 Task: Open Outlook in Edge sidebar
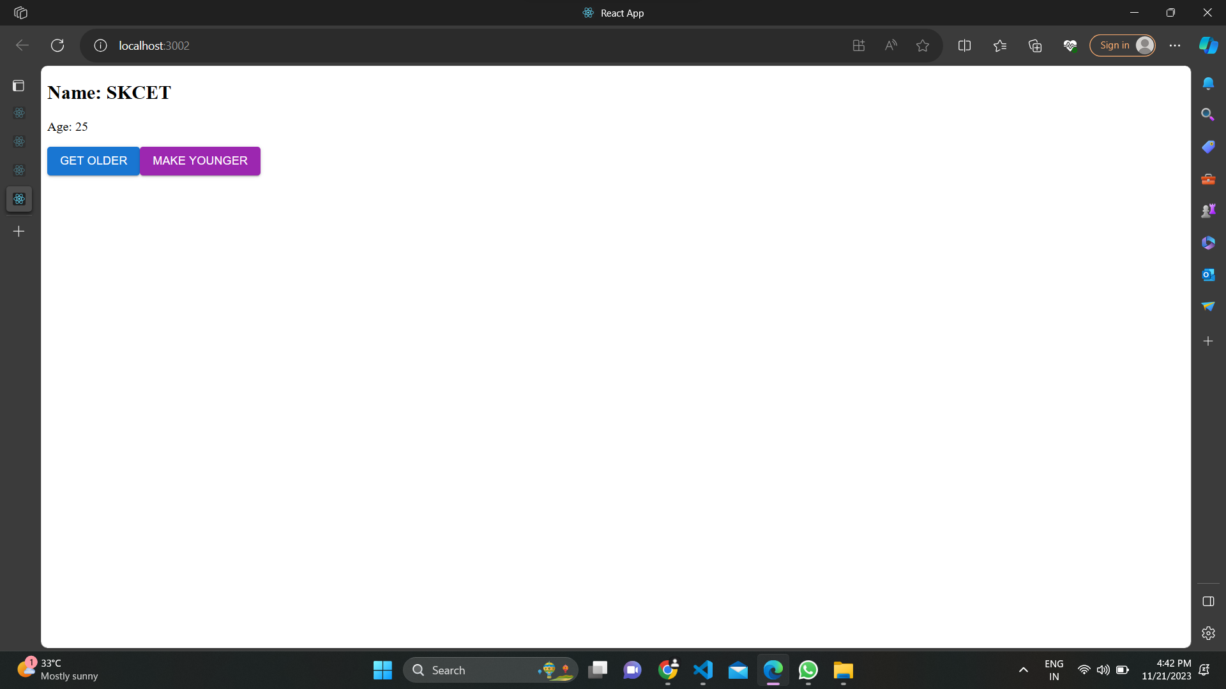pyautogui.click(x=1208, y=275)
